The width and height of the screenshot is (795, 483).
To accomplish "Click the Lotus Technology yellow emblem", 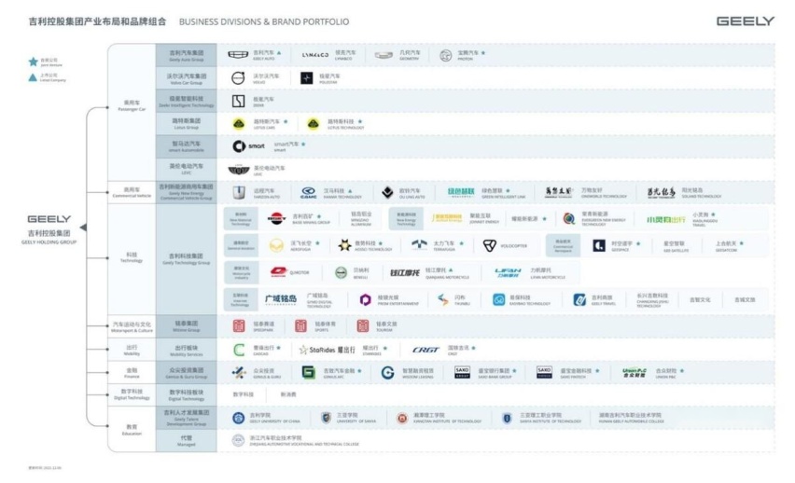I will pos(314,123).
